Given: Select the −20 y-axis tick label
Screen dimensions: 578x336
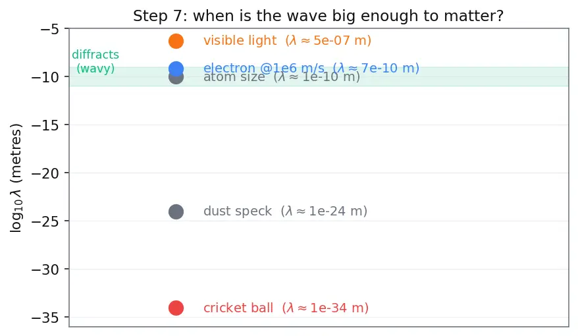Looking at the screenshot, I should point(45,174).
